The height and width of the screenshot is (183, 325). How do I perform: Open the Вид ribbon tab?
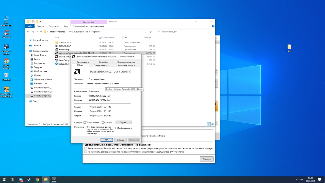tap(66, 26)
